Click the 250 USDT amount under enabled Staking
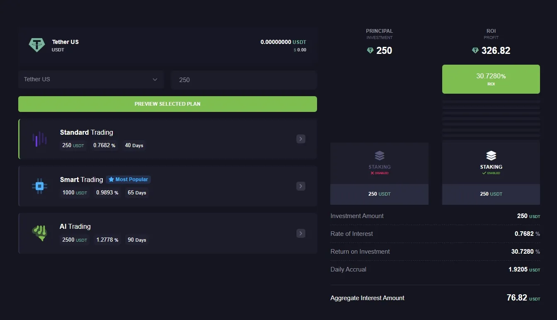The height and width of the screenshot is (320, 557). pyautogui.click(x=491, y=194)
